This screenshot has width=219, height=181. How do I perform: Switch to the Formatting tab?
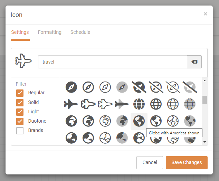tap(50, 32)
